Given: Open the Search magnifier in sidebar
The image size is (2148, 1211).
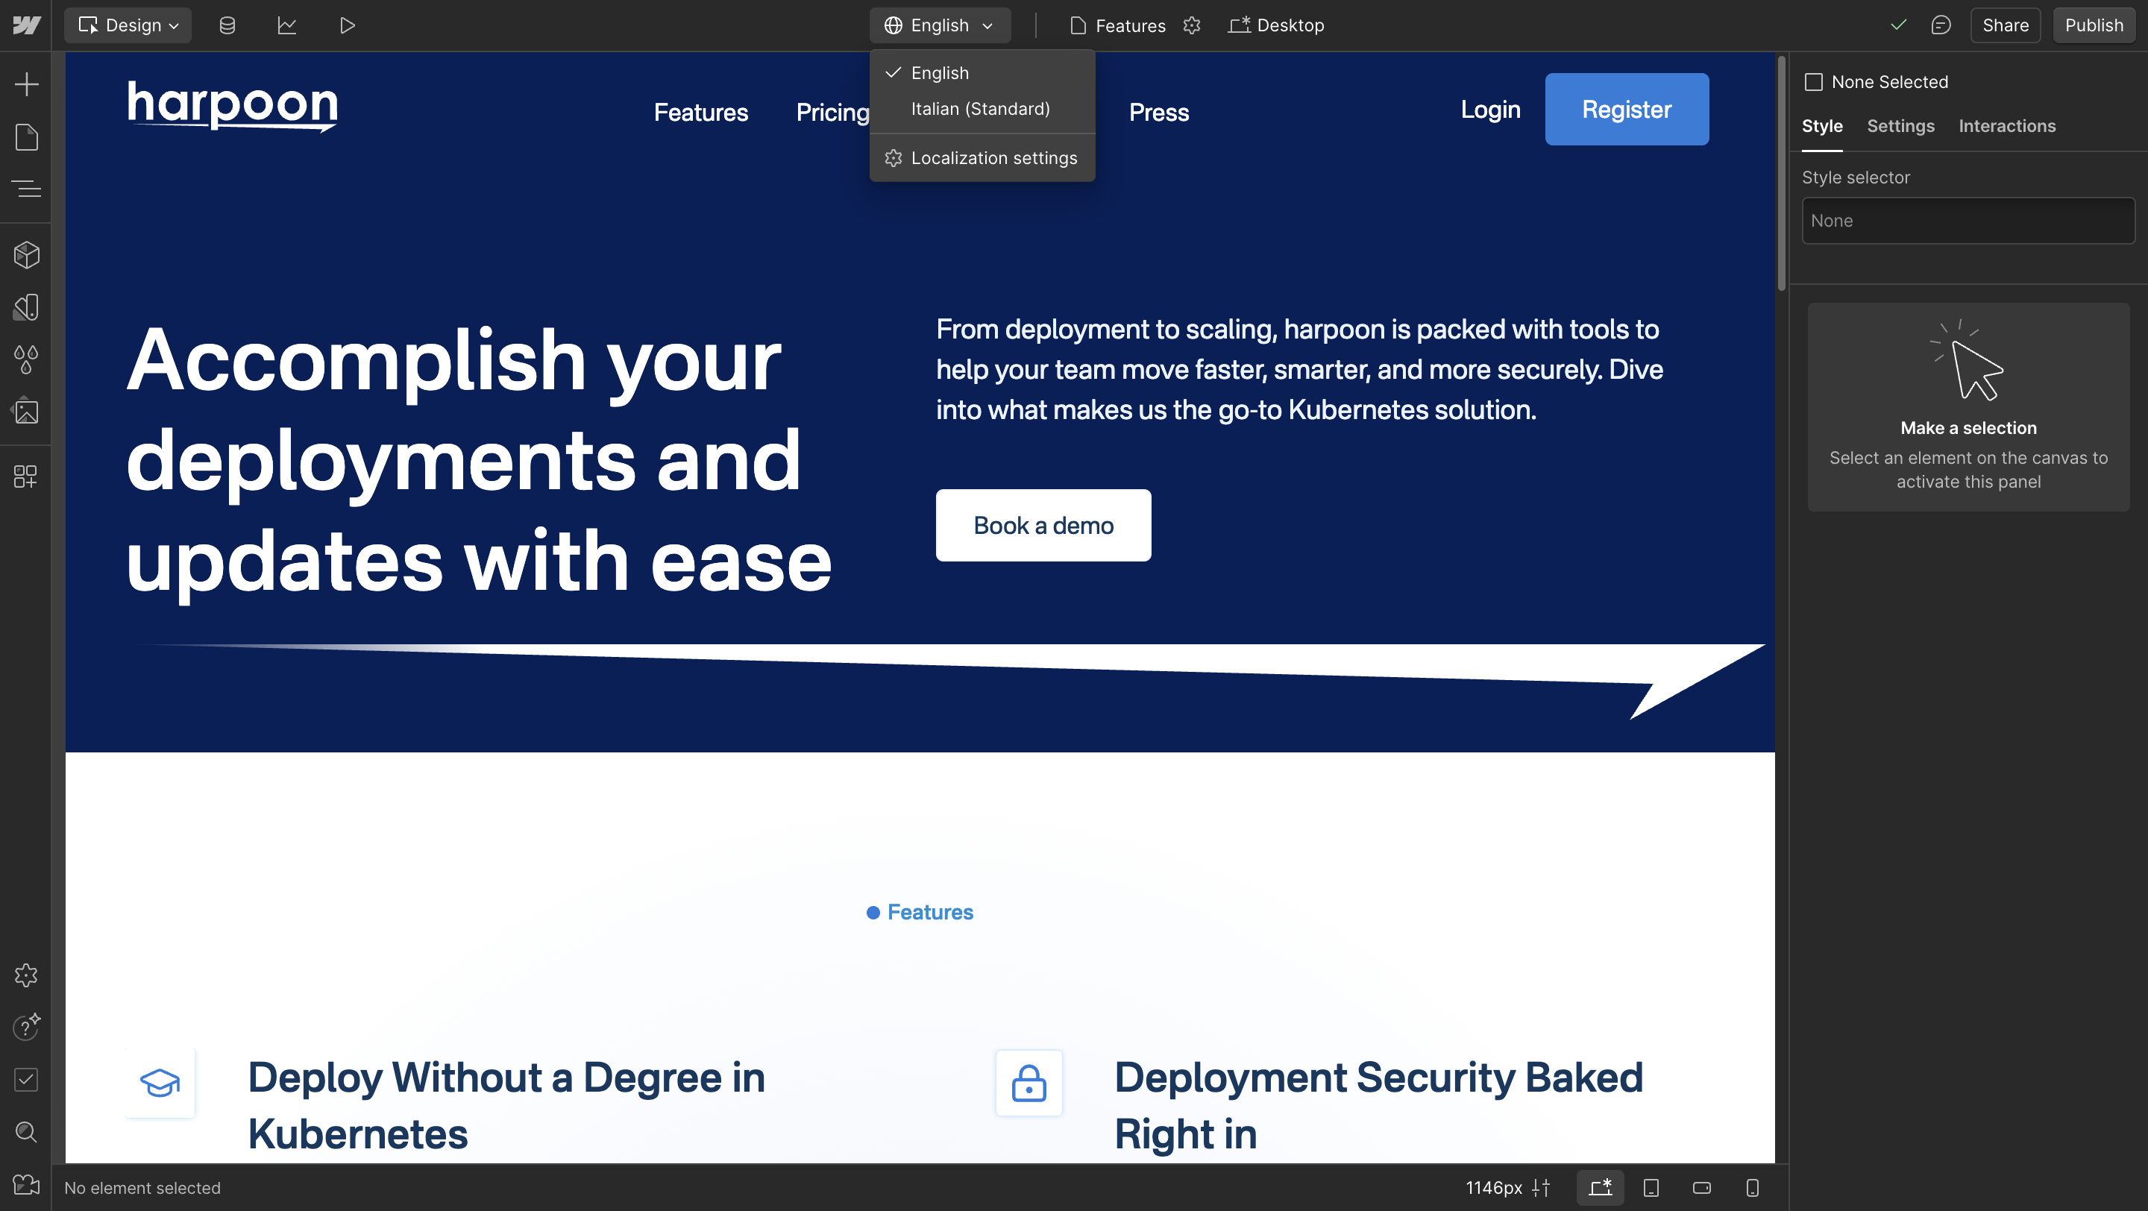Looking at the screenshot, I should coord(26,1132).
